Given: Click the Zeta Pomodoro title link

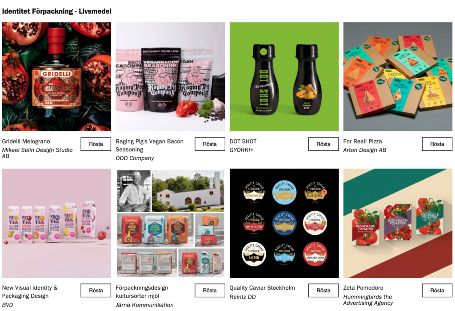Looking at the screenshot, I should coord(363,288).
